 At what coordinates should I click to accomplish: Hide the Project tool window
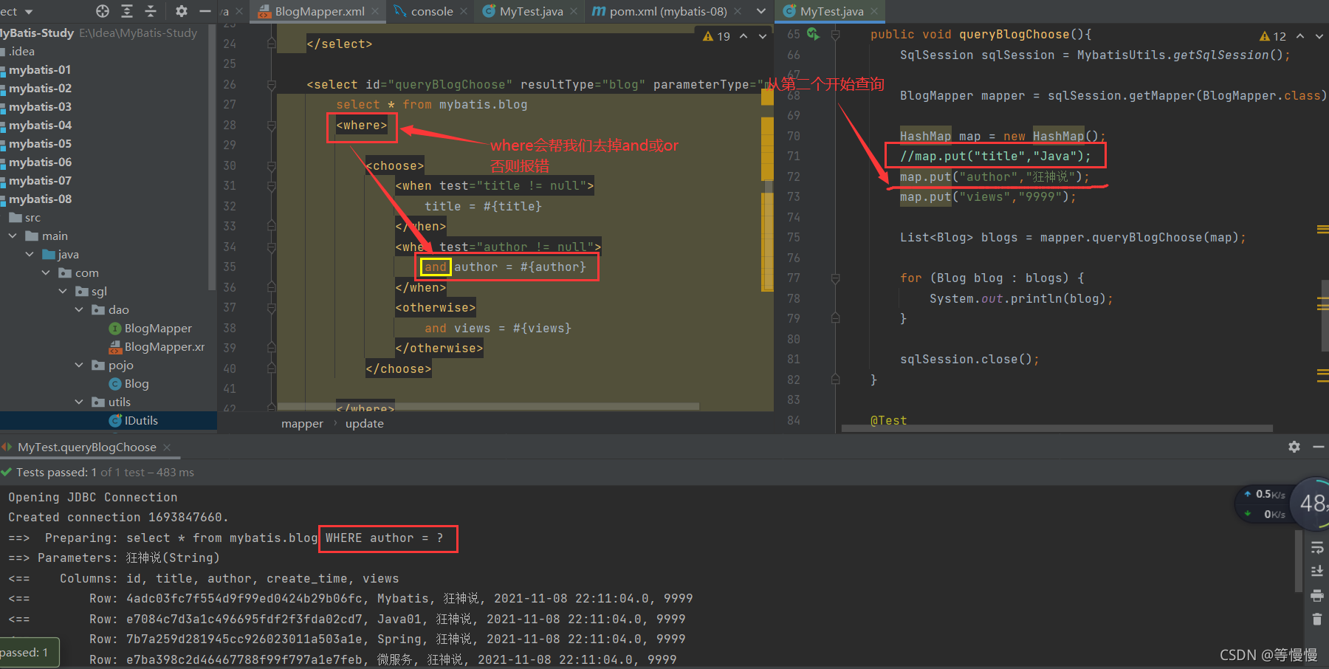point(205,11)
